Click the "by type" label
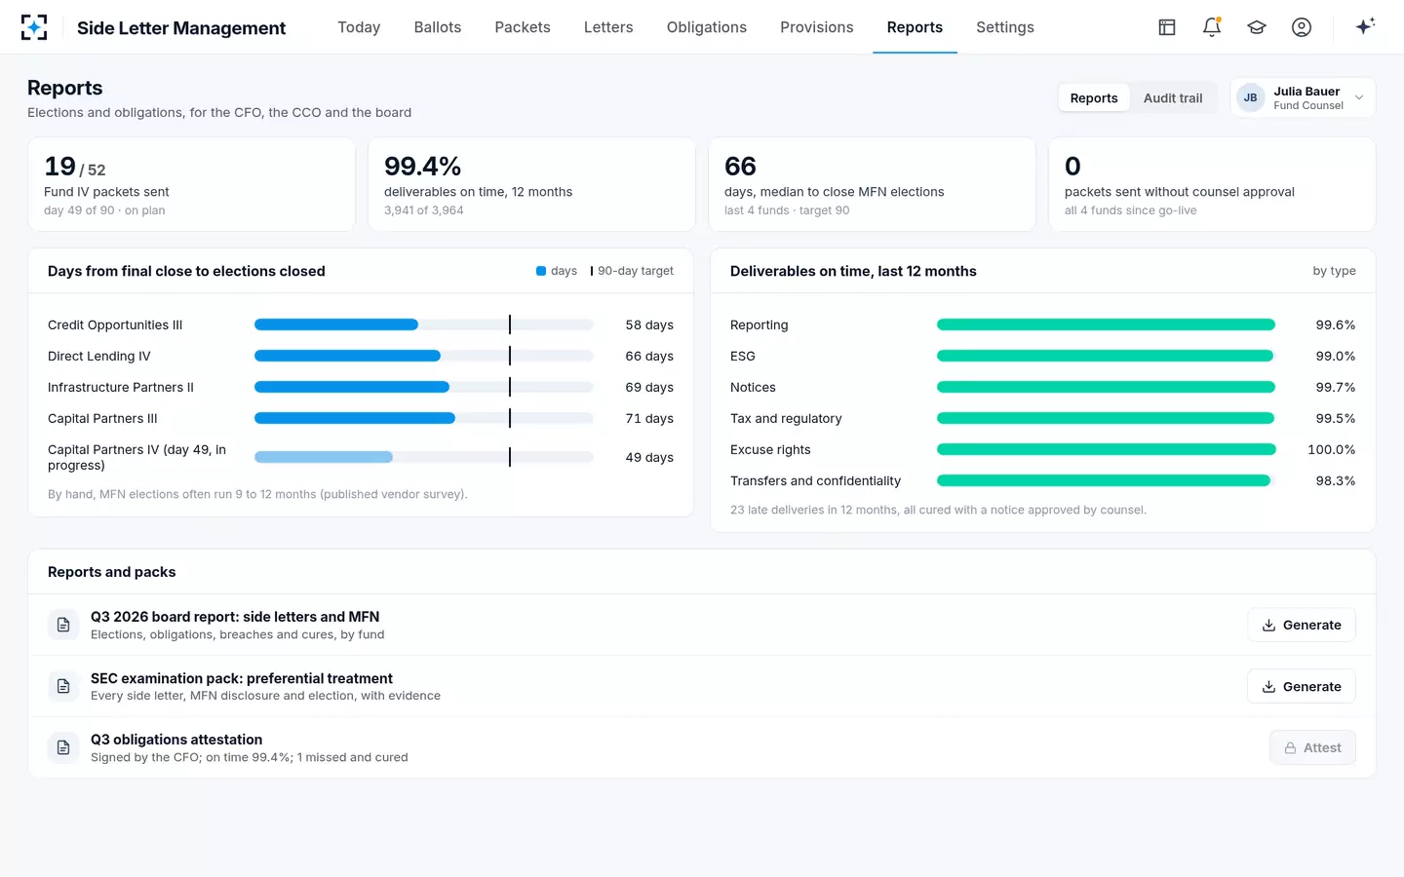Screen dimensions: 1404x877 tap(1334, 271)
